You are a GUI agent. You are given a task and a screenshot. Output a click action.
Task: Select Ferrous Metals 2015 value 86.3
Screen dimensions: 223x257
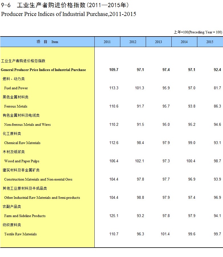click(217, 106)
